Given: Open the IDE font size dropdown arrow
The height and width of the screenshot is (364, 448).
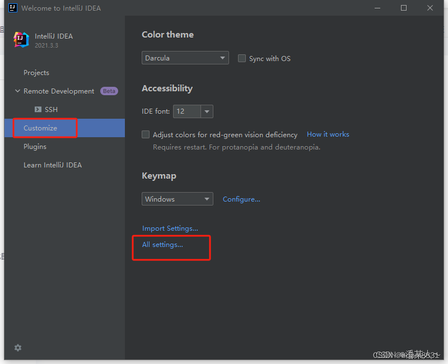Looking at the screenshot, I should (x=207, y=111).
